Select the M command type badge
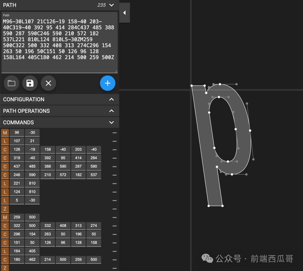 (4, 132)
